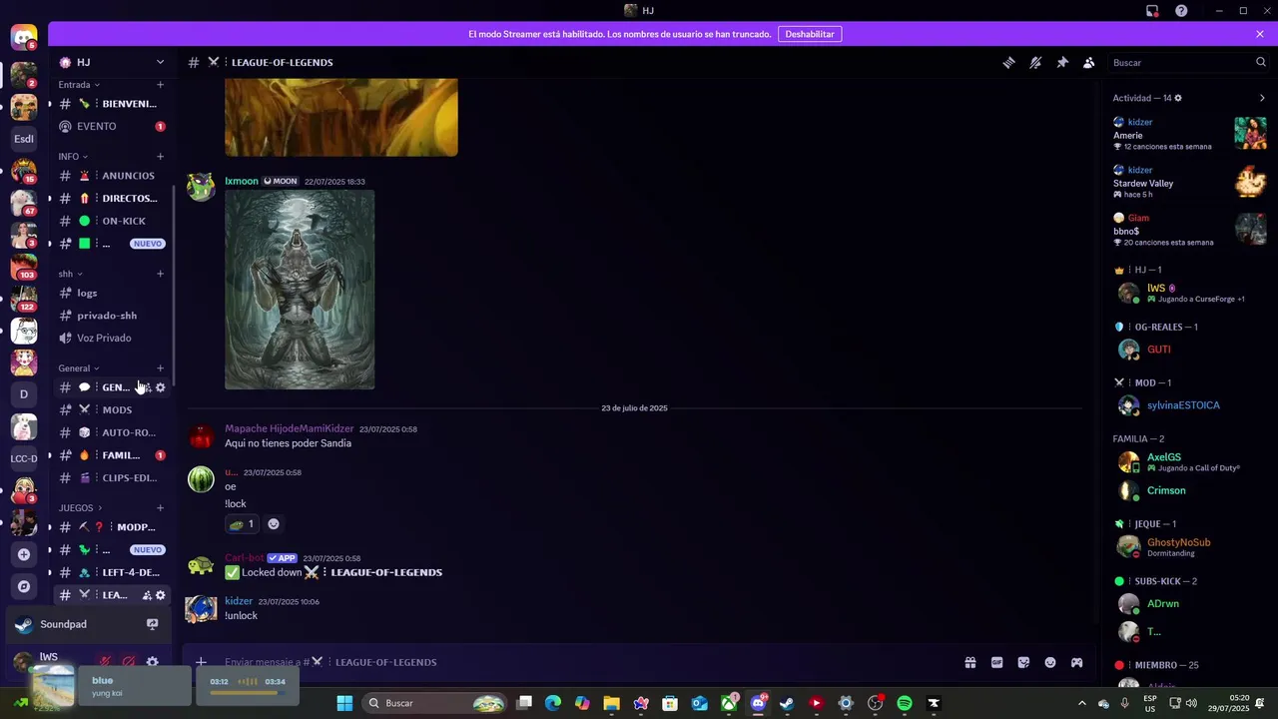Open the privado-shh channel
The image size is (1278, 719).
pyautogui.click(x=111, y=316)
